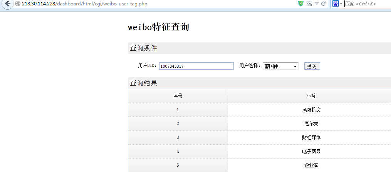Select the 财经媒体 tag cell
Screen dimensions: 391x172
point(309,137)
